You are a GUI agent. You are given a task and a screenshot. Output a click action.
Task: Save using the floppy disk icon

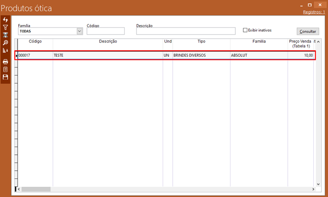[x=5, y=77]
